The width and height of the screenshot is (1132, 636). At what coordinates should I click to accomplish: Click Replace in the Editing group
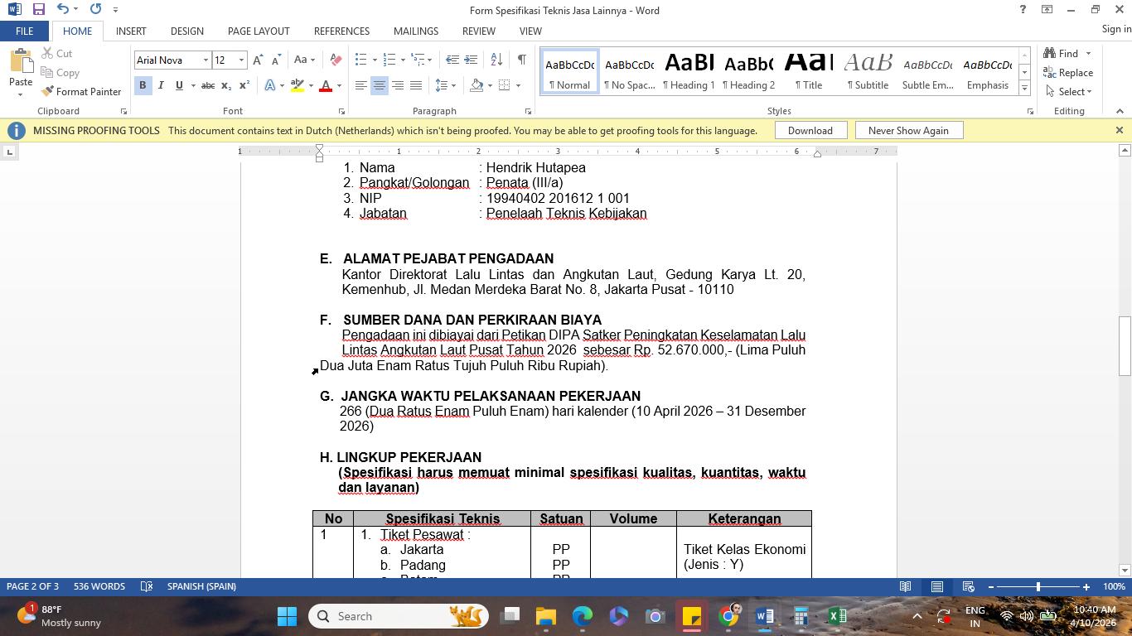[x=1069, y=72]
